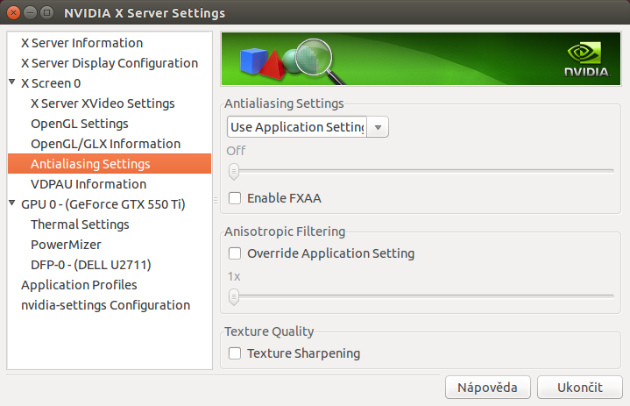
Task: Check Override Application Setting for anisotropic filtering
Action: [235, 253]
